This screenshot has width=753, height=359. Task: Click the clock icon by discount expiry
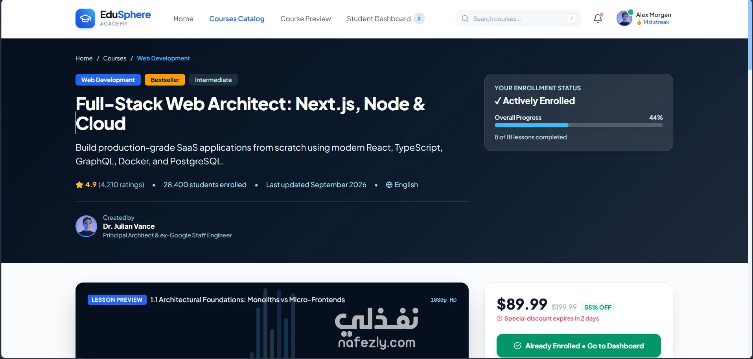click(499, 319)
